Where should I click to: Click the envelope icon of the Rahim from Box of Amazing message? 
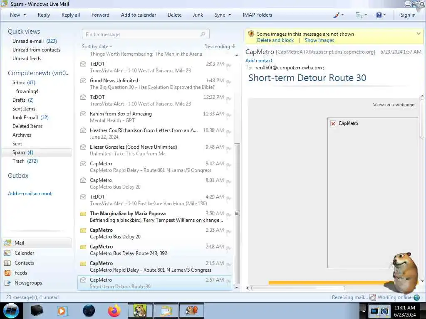(83, 114)
